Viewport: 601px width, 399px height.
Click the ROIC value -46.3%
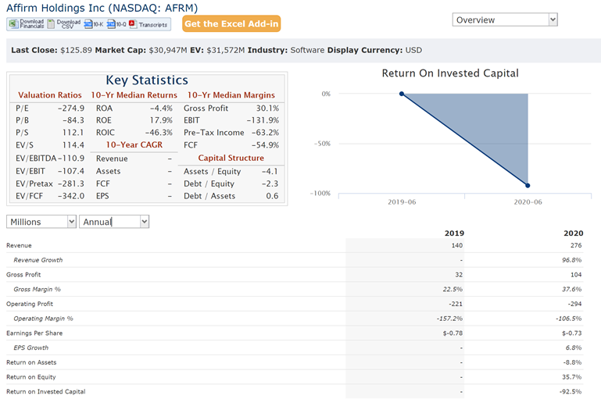click(x=159, y=133)
